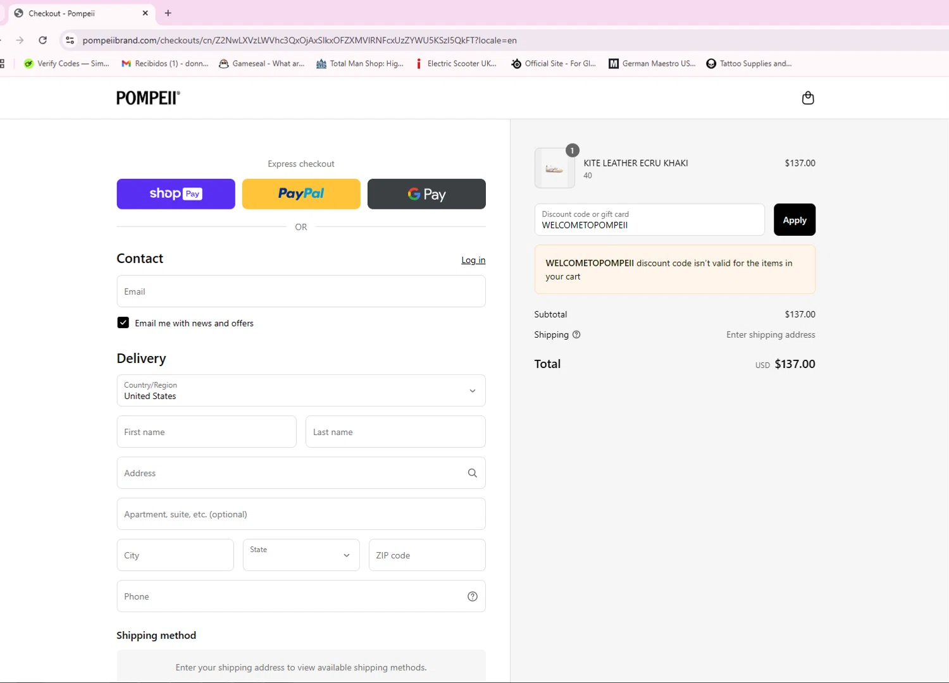Open the German Maestro US bookmark
The image size is (949, 683).
tap(652, 63)
